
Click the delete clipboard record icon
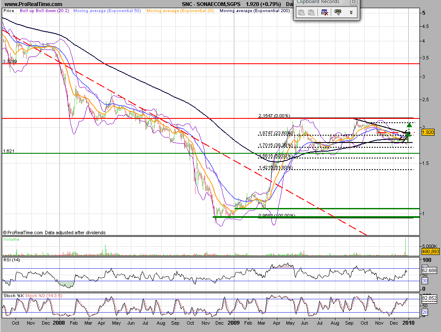(325, 12)
